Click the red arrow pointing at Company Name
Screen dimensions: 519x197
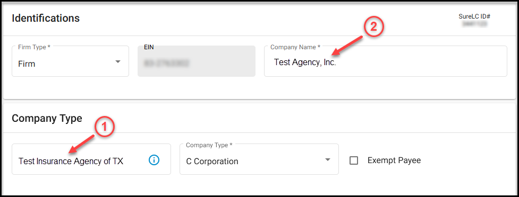pyautogui.click(x=348, y=46)
